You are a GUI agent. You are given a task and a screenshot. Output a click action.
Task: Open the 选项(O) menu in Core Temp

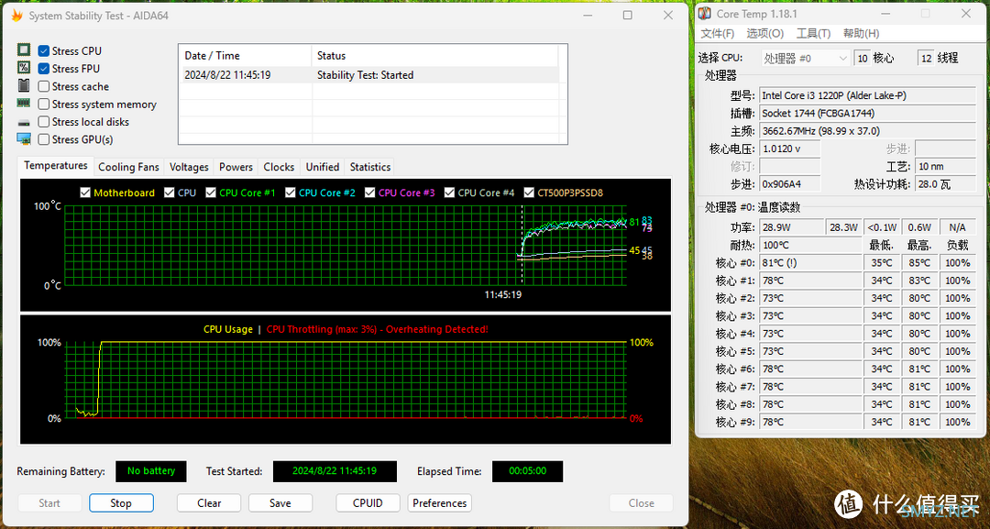[764, 33]
